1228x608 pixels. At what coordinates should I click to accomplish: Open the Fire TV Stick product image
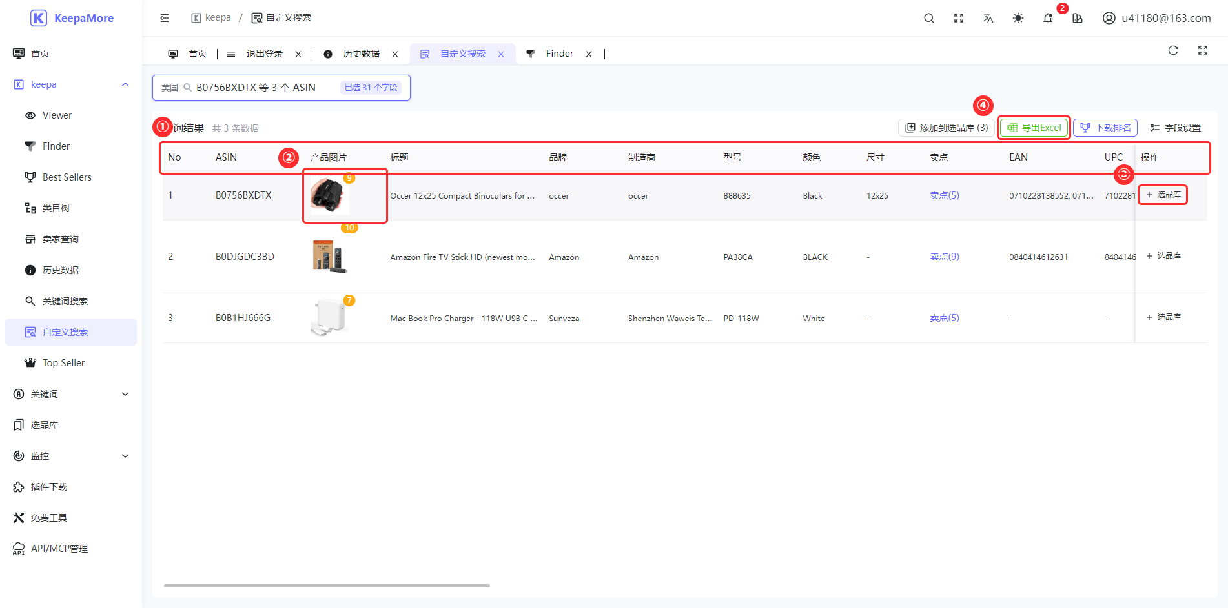(x=329, y=257)
